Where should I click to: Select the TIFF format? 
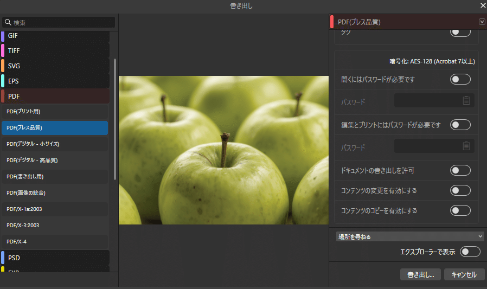[x=55, y=50]
